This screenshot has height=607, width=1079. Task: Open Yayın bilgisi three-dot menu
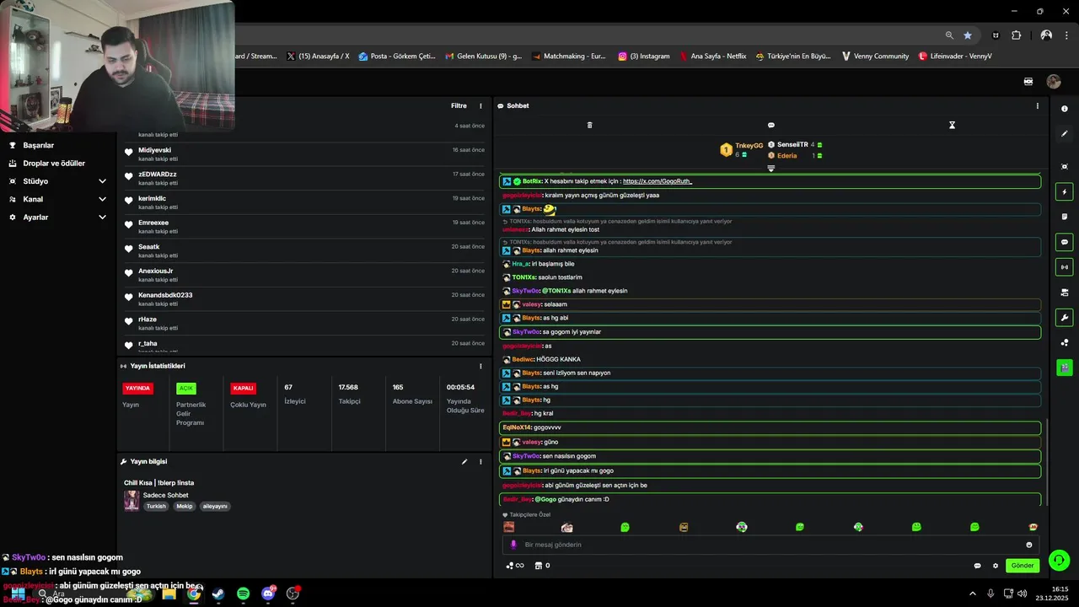tap(481, 462)
